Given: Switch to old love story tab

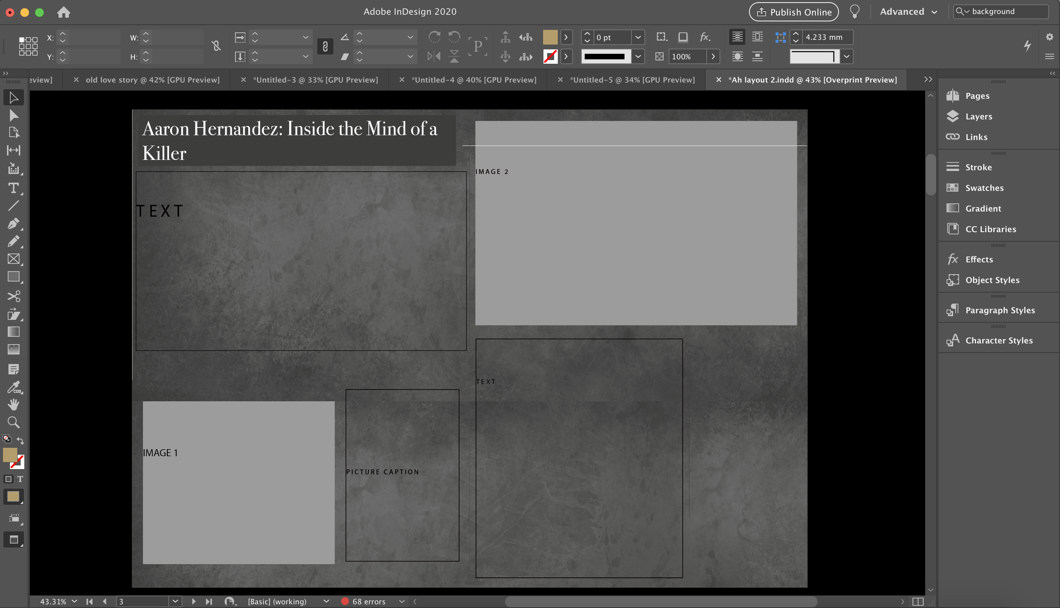Looking at the screenshot, I should (x=153, y=80).
